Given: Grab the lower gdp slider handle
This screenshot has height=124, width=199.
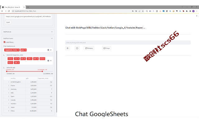Looking at the screenshot, I should pos(7,71).
